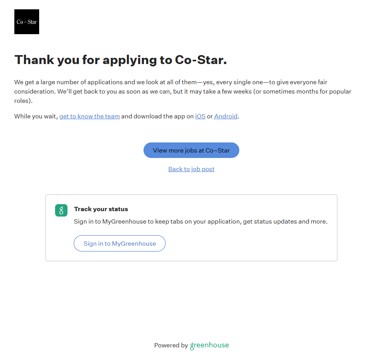Click the 'Thank you for applying' heading
The image size is (377, 359).
(120, 60)
